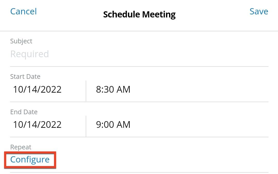Open the 9:00 AM end time picker
278x174 pixels.
point(113,124)
